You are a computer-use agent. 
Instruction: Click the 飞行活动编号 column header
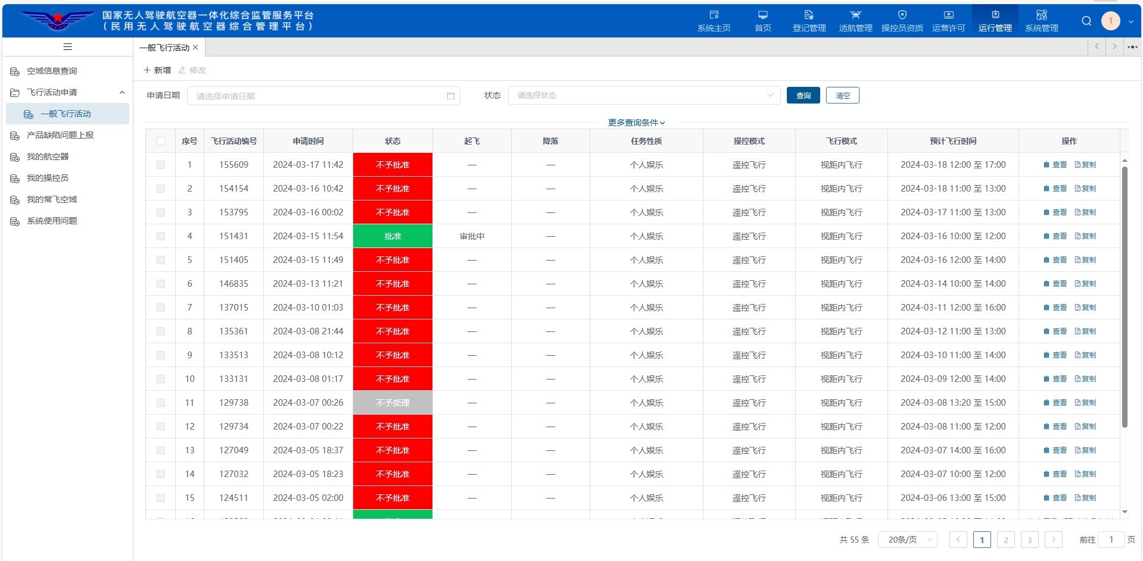233,141
